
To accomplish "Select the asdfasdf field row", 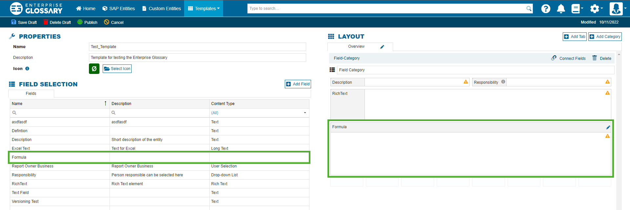I will click(159, 122).
